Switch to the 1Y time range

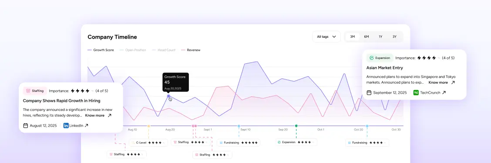[380, 37]
